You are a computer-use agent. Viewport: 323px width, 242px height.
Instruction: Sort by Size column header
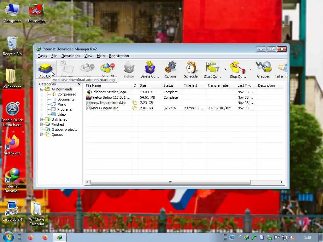point(150,85)
